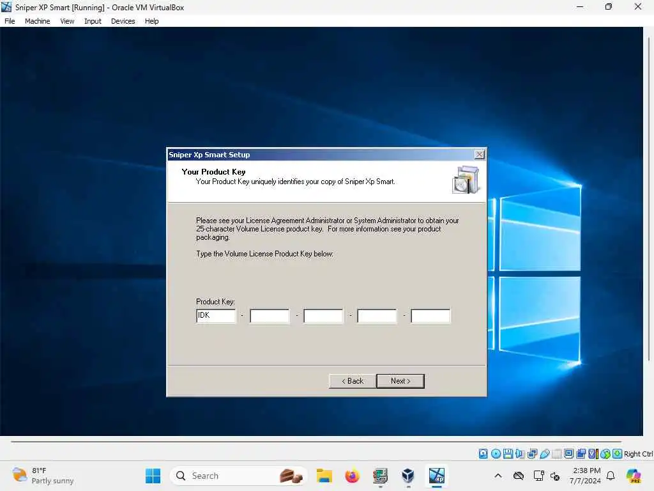Click the muted volume tray icon
Image resolution: width=654 pixels, height=491 pixels.
[x=555, y=476]
